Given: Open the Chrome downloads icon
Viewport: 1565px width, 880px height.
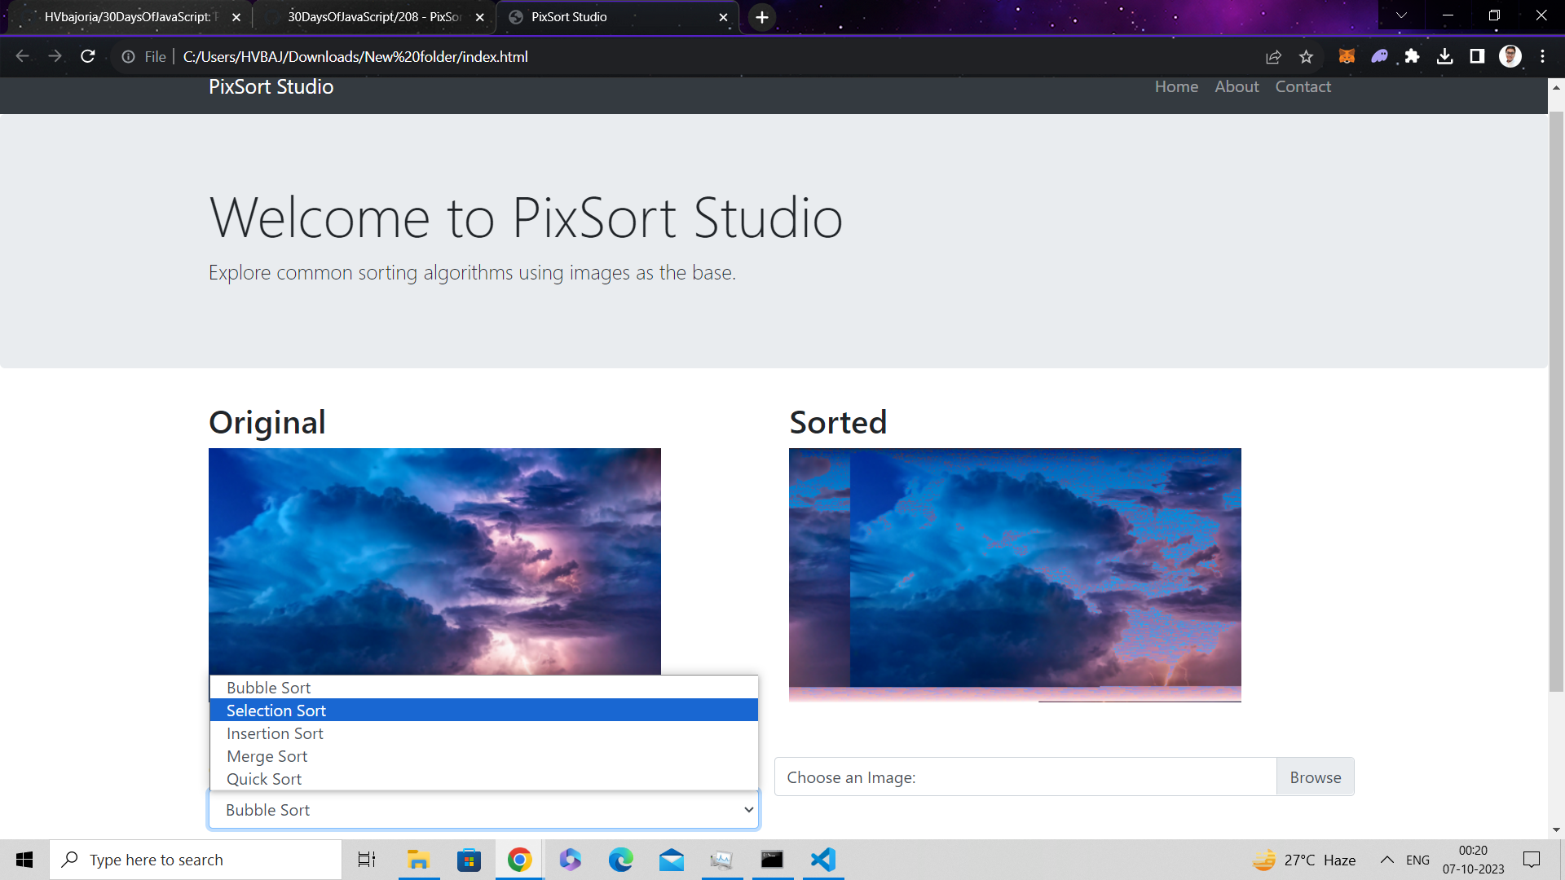Looking at the screenshot, I should tap(1444, 56).
